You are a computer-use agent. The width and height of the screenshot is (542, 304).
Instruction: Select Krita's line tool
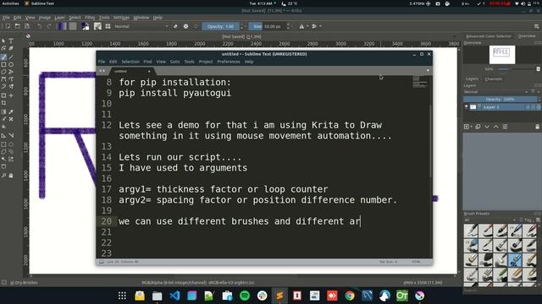pyautogui.click(x=11, y=57)
